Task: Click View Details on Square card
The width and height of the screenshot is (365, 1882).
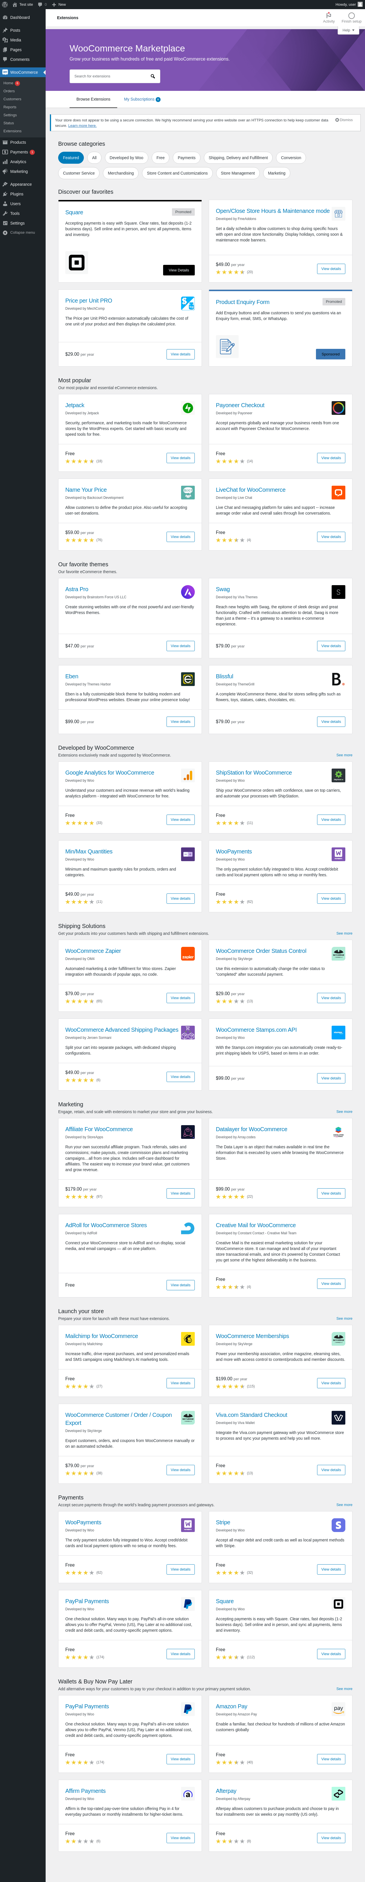Action: 179,270
